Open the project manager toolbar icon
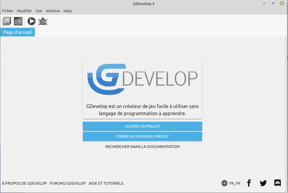 7,21
